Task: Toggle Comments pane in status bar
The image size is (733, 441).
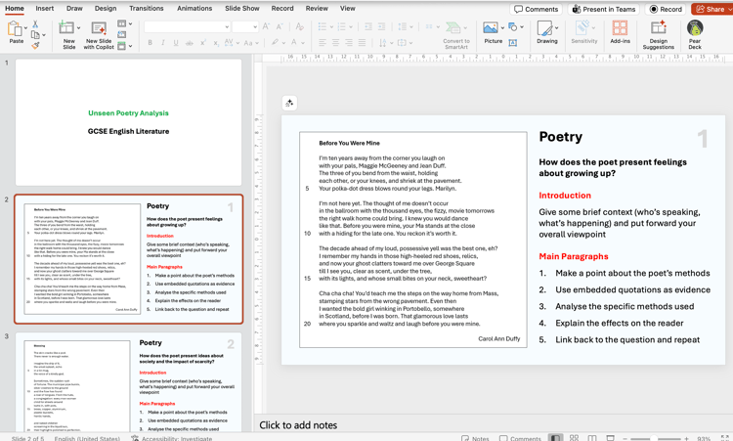Action: [x=520, y=438]
